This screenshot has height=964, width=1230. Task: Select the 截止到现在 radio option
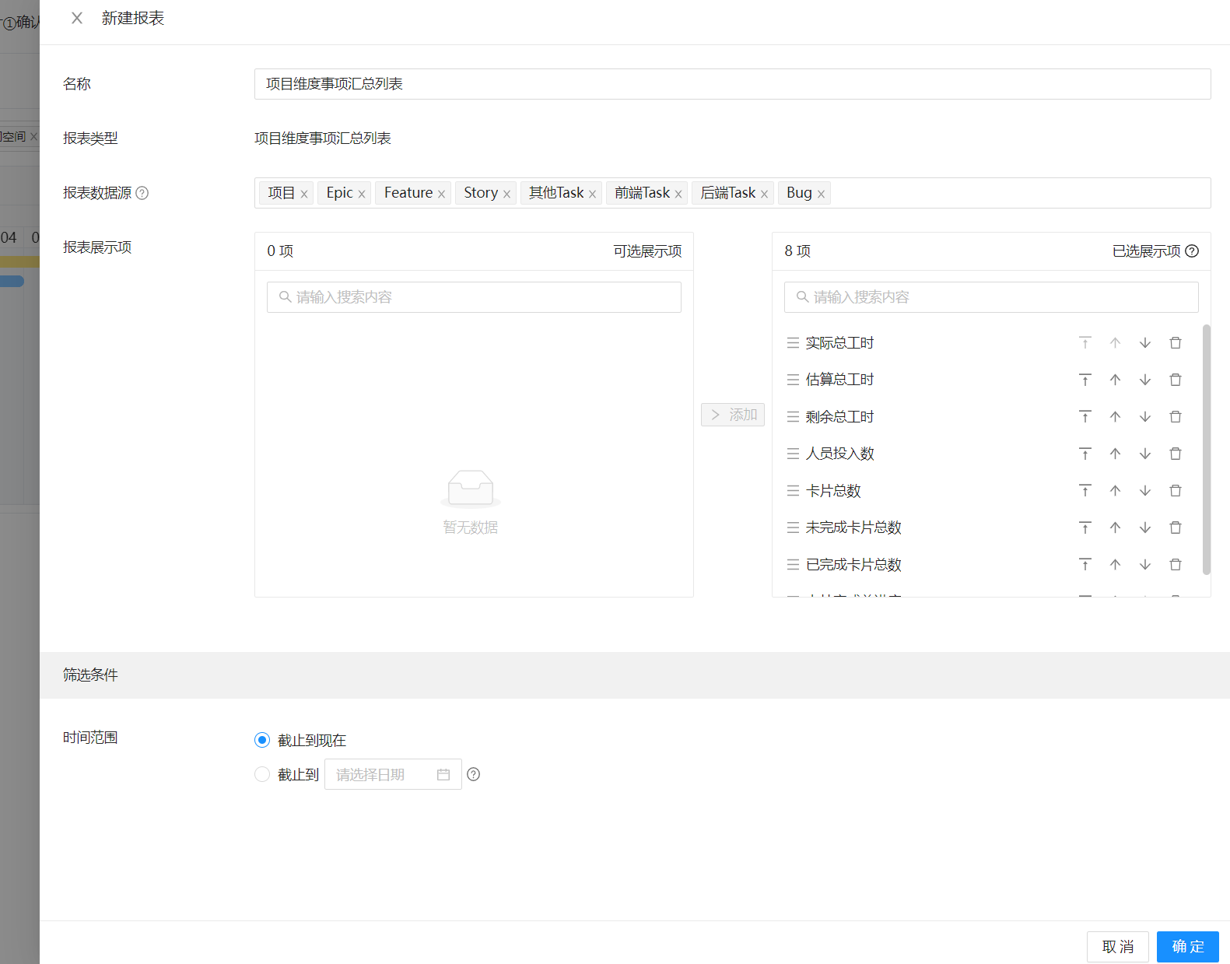262,740
